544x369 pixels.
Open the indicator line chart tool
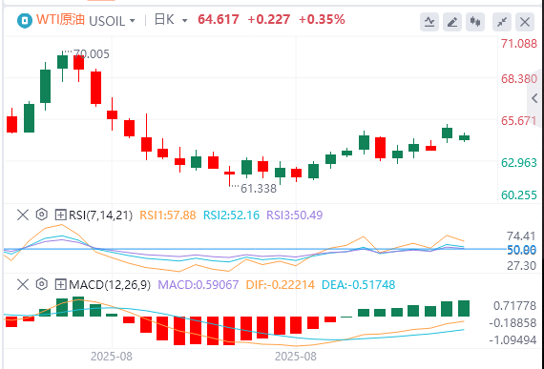click(x=429, y=22)
